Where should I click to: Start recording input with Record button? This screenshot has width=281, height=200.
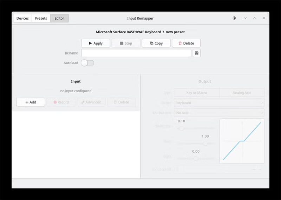click(61, 102)
